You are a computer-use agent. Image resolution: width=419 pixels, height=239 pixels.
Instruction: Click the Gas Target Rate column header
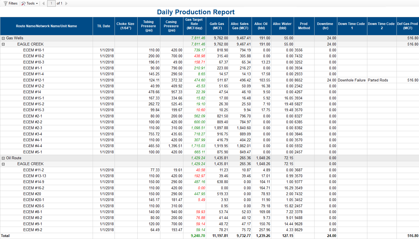[194, 26]
